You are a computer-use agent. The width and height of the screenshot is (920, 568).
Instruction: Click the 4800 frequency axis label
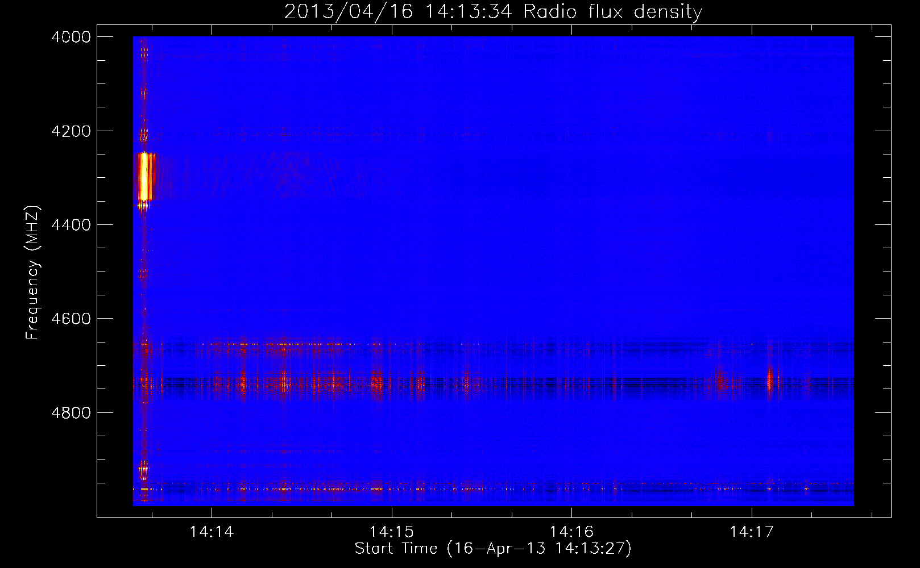pyautogui.click(x=71, y=413)
